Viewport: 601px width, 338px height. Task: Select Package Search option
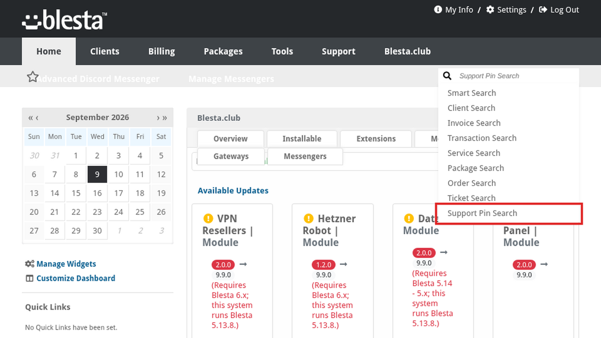coord(509,168)
